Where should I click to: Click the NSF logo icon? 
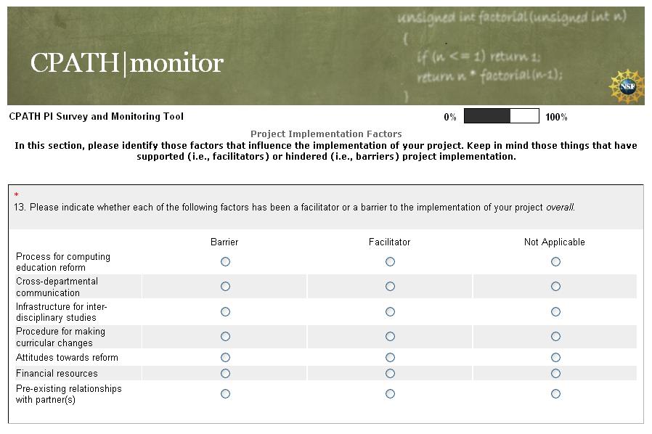[627, 87]
